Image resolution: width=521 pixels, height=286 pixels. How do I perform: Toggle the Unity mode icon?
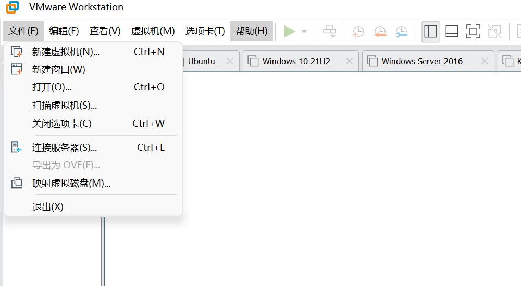pos(494,31)
